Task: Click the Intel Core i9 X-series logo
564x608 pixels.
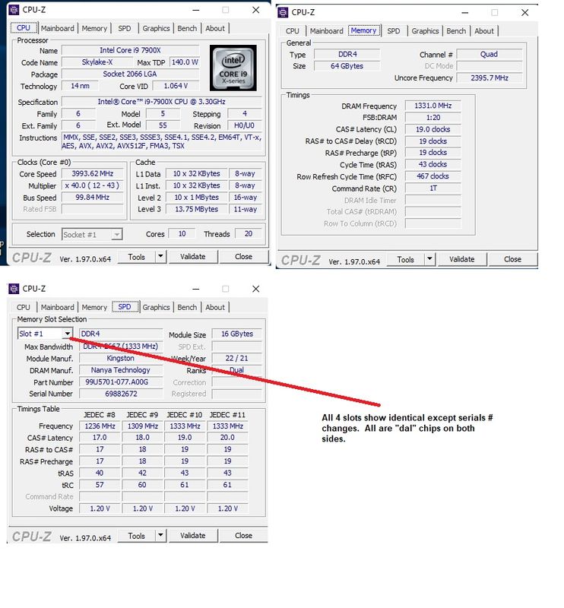Action: tap(233, 68)
